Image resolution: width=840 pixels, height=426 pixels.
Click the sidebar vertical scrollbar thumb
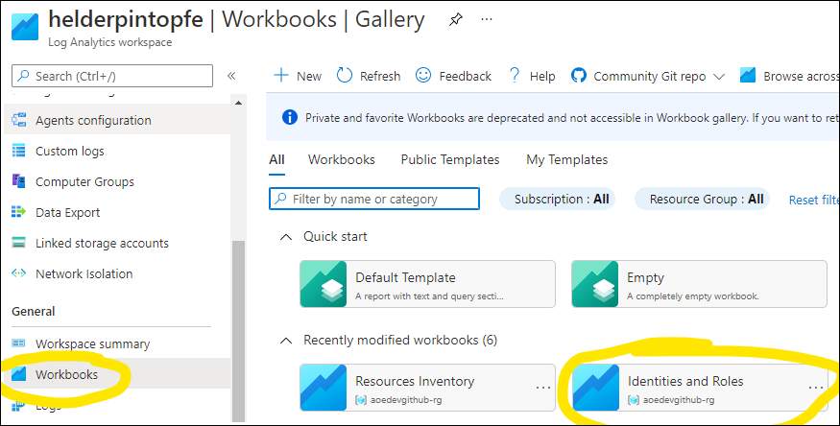[x=238, y=329]
